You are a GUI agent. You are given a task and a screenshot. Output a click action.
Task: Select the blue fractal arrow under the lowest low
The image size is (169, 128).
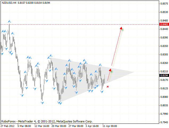[x=60, y=103]
